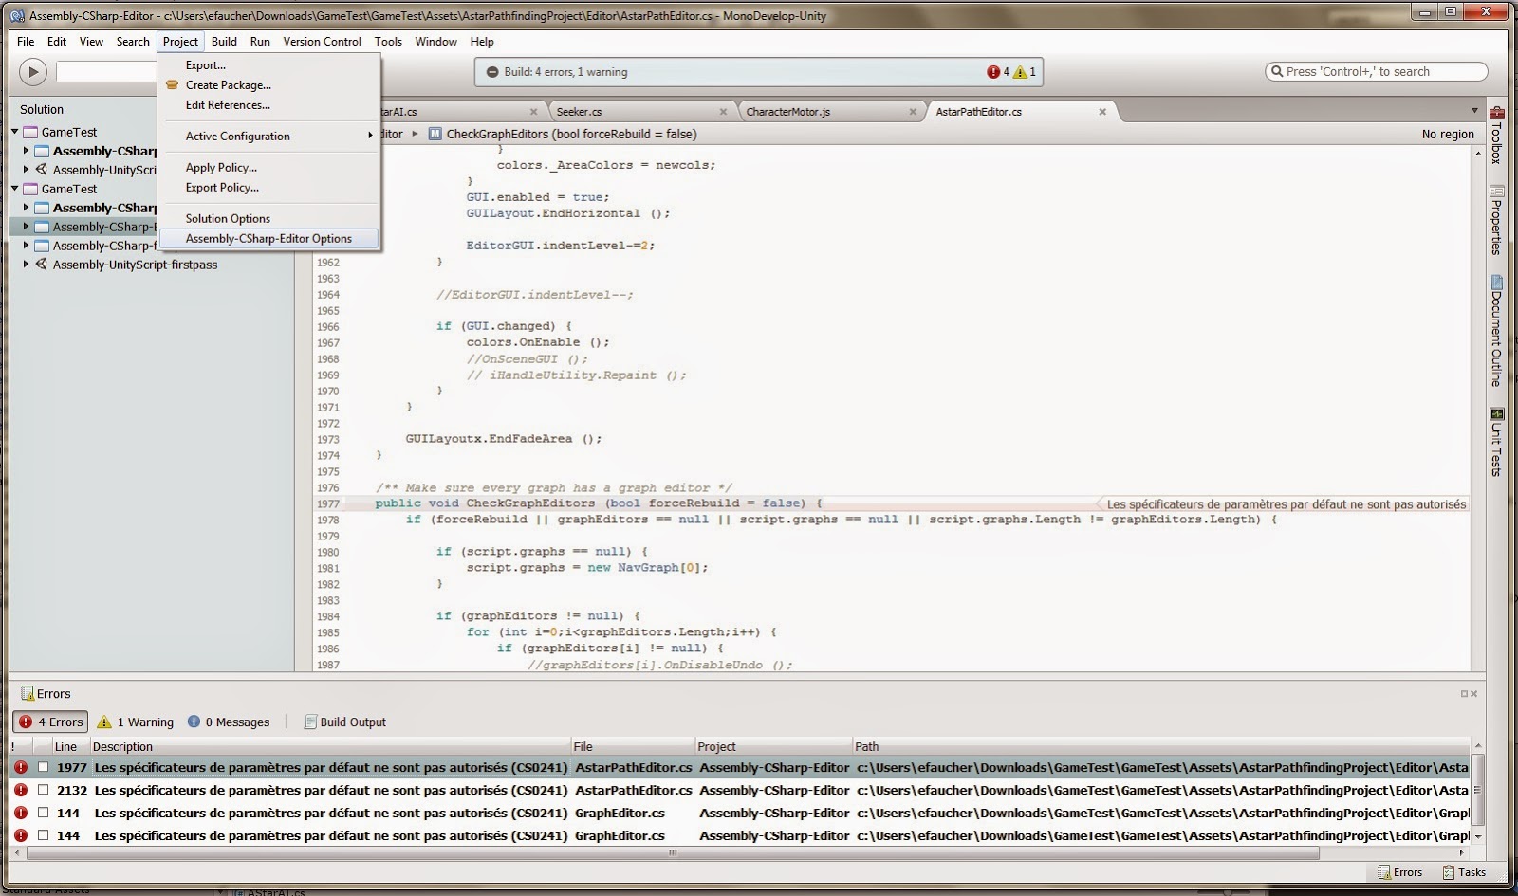
Task: Check the box for error line 1977
Action: [43, 767]
